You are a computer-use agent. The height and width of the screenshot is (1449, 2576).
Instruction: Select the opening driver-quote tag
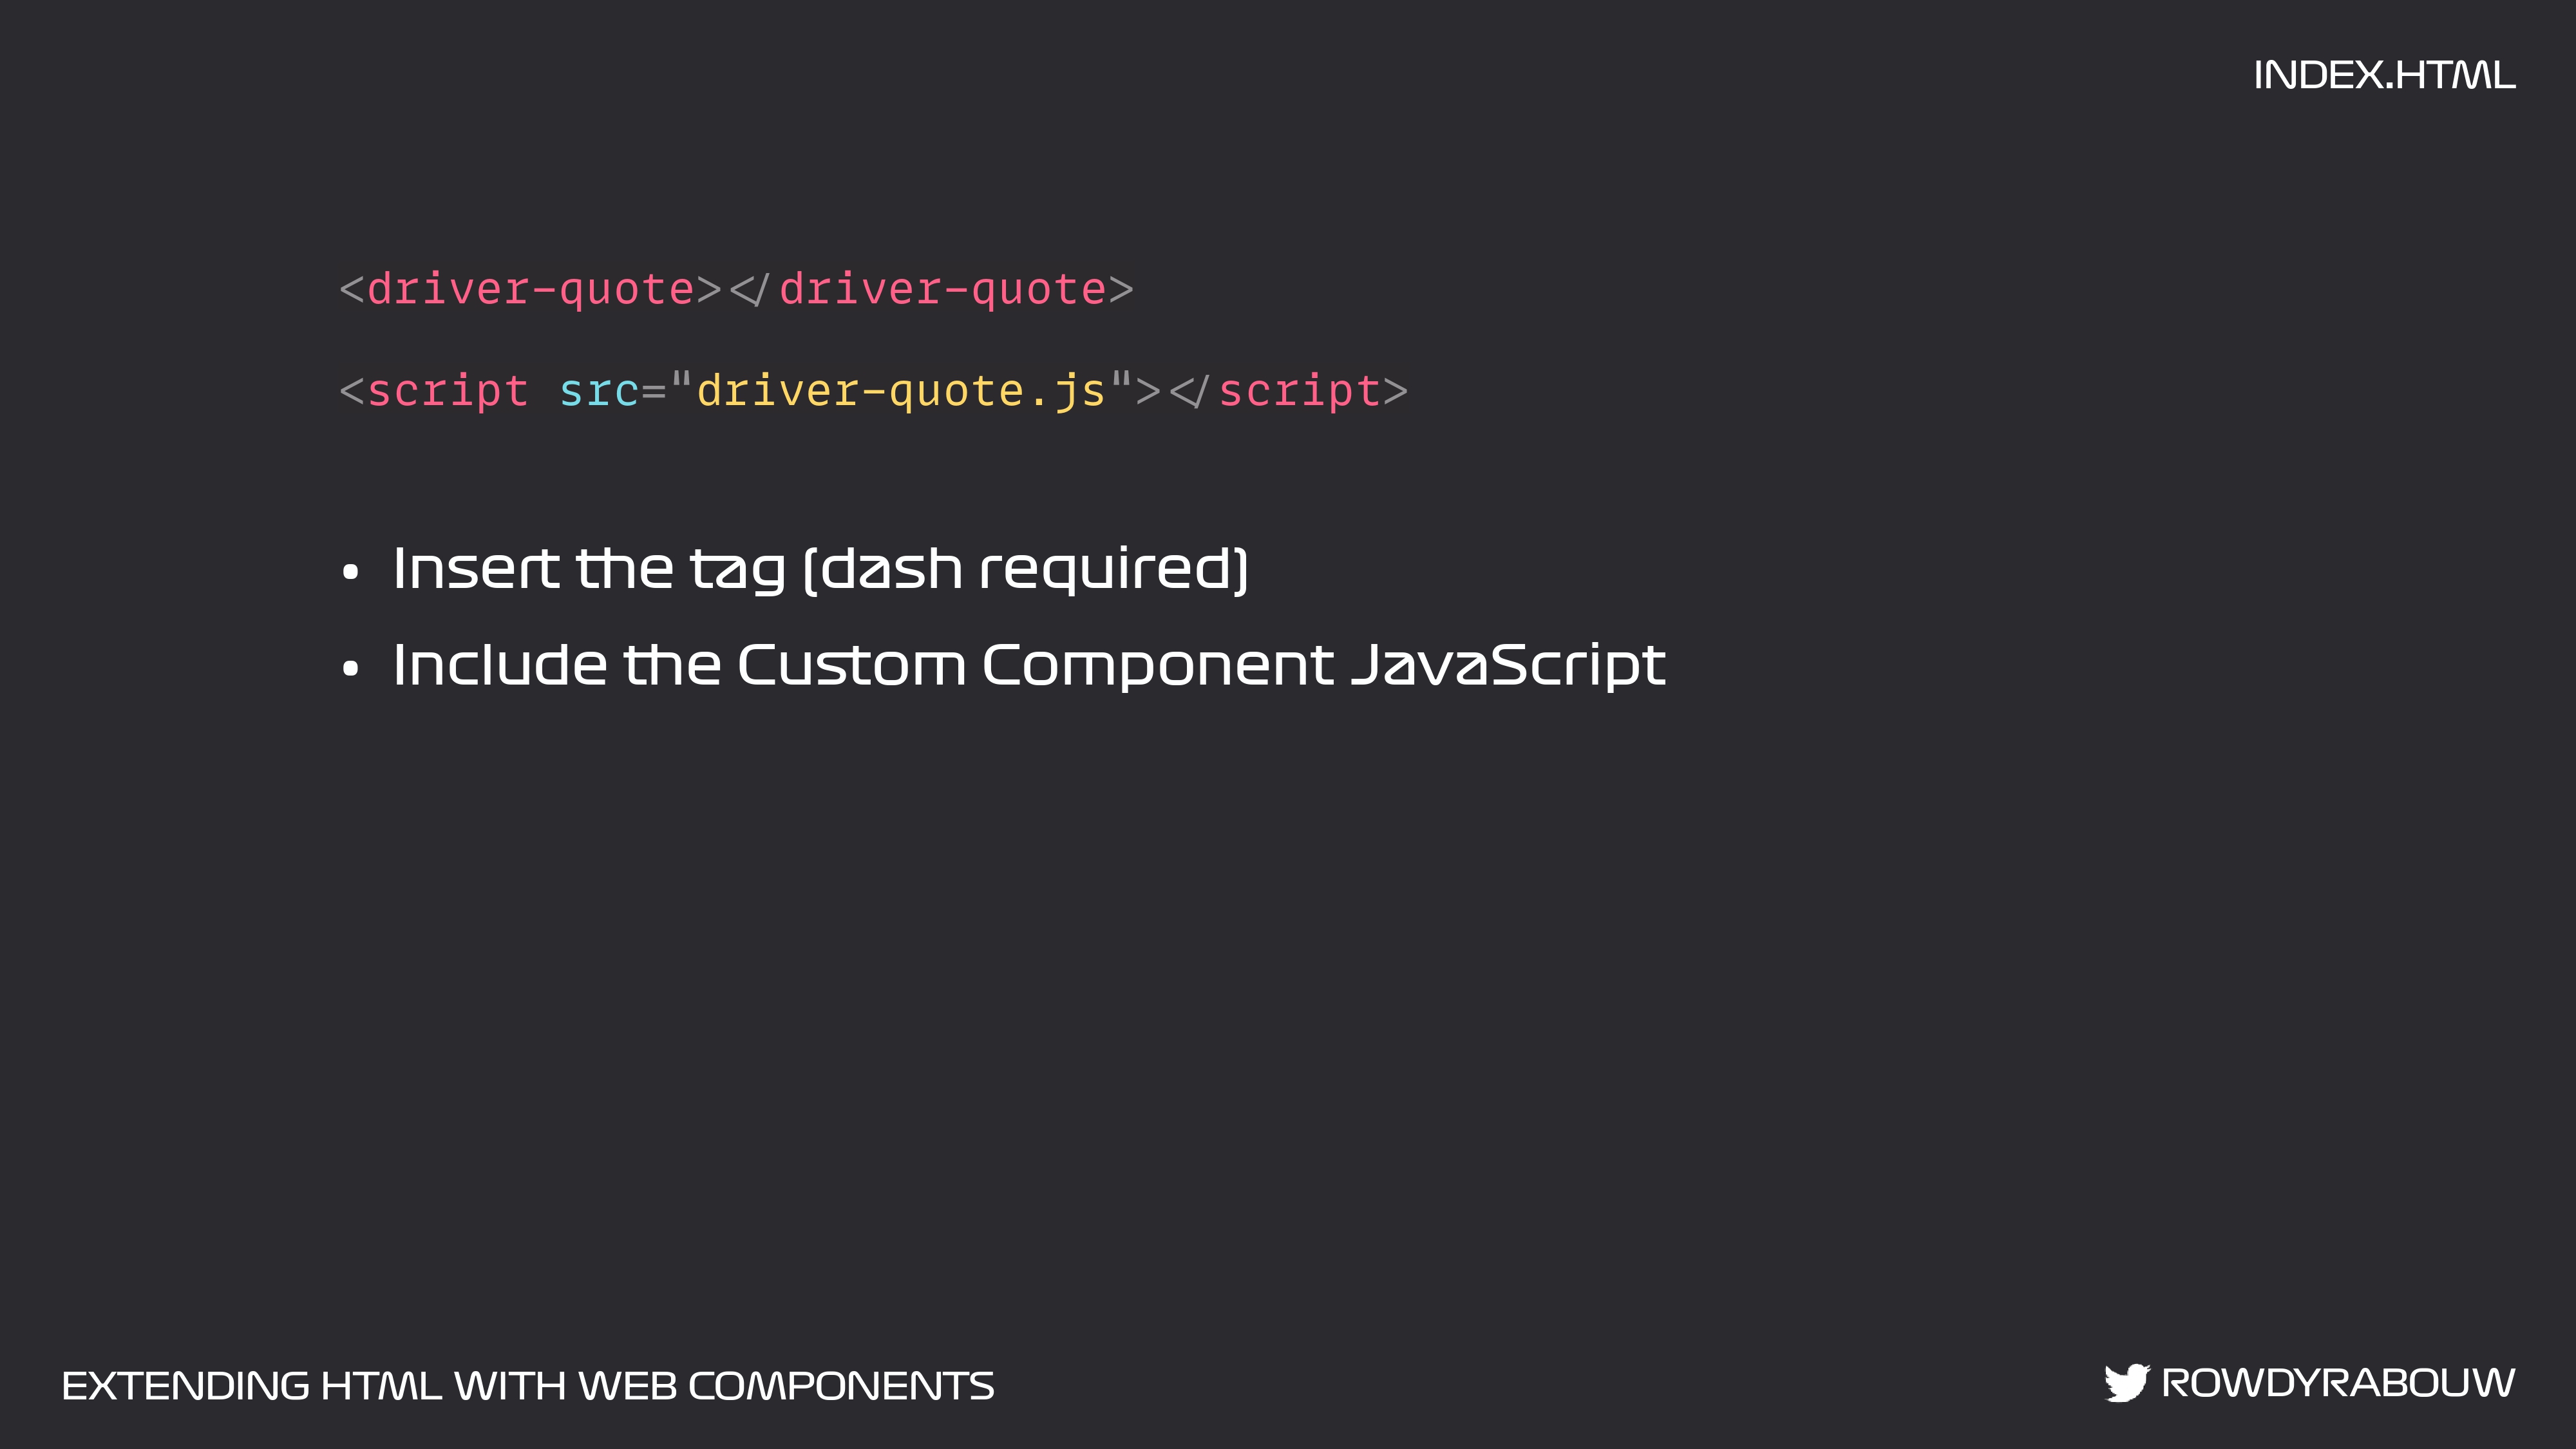[530, 290]
